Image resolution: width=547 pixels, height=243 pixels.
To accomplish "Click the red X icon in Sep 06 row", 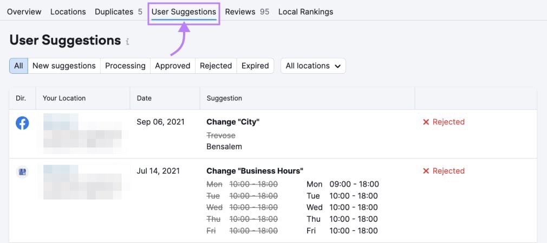I will coord(426,122).
